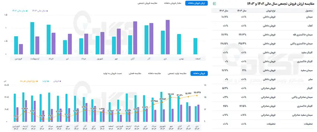This screenshot has height=132, width=317.
Task: Toggle the نرخ فروش هر ماه legend series
Action: [29, 81]
